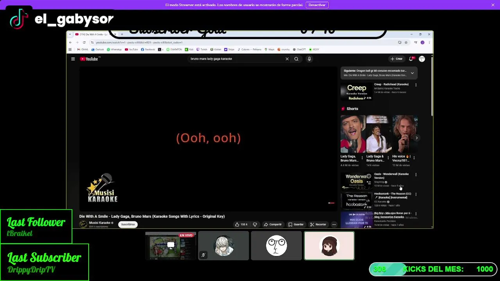This screenshot has height=281, width=500.
Task: Open Musisi Karaoke channel name
Action: [100, 223]
